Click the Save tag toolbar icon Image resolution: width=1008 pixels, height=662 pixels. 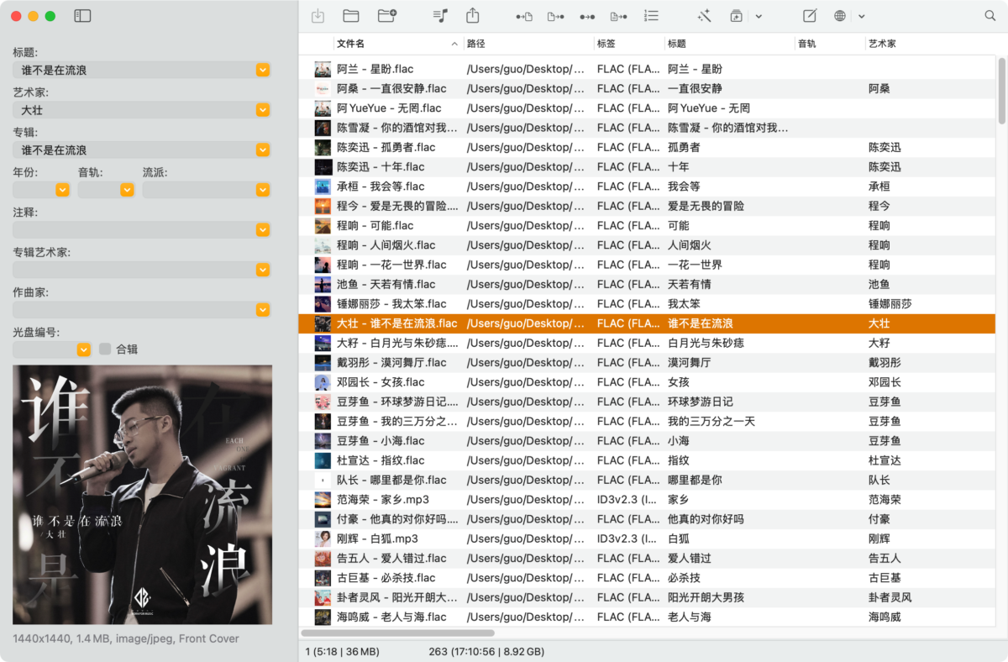318,16
